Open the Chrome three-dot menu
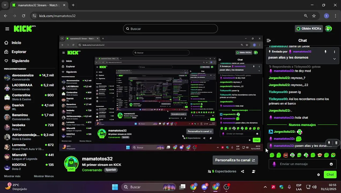The image size is (341, 193). coord(335,16)
